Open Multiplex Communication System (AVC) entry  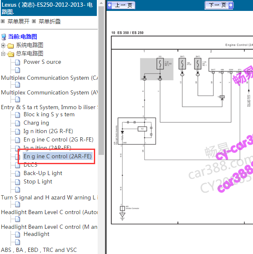tap(49, 92)
